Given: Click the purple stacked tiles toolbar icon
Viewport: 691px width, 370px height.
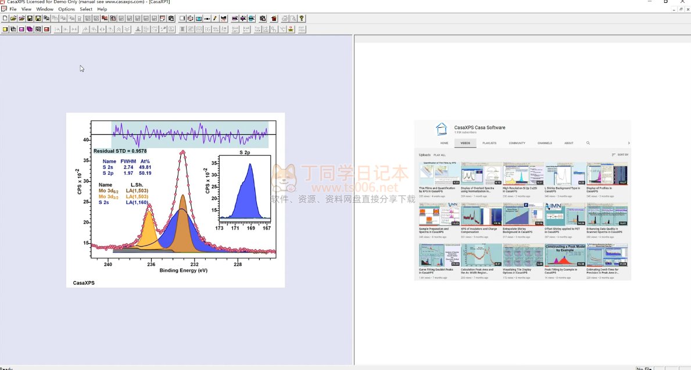Looking at the screenshot, I should tap(30, 29).
